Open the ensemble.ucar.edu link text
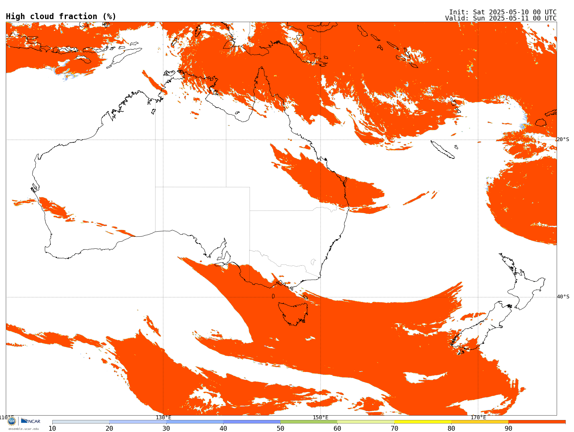Screen dimensions: 574x432 click(23, 429)
